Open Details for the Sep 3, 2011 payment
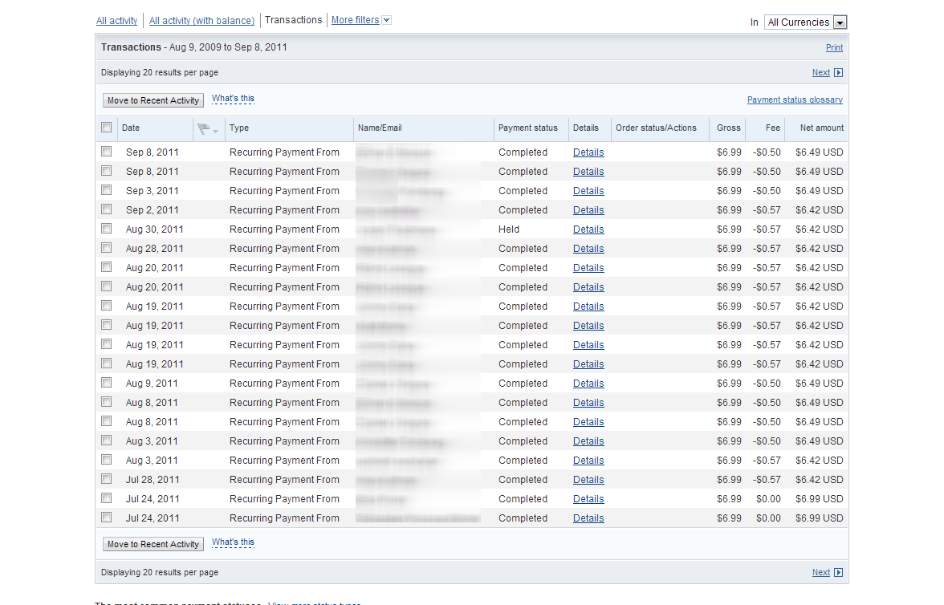 click(x=588, y=191)
